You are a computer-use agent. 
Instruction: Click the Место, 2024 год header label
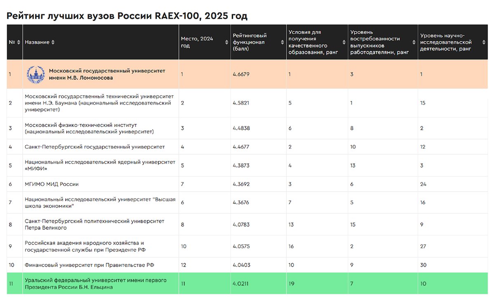197,42
